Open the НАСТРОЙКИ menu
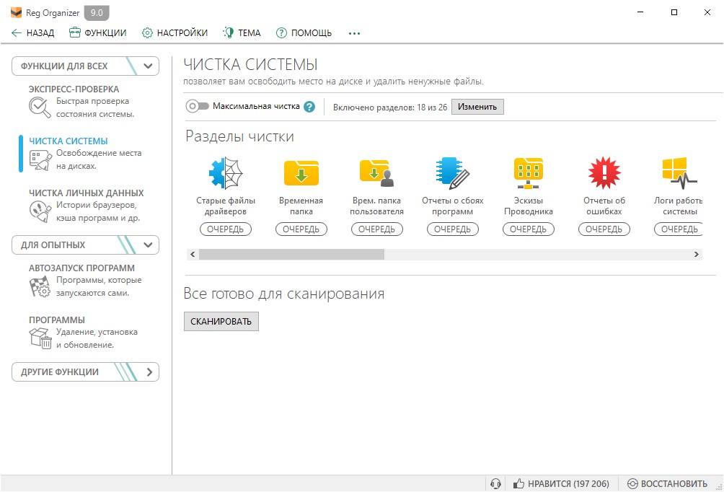724x492 pixels. click(x=175, y=32)
